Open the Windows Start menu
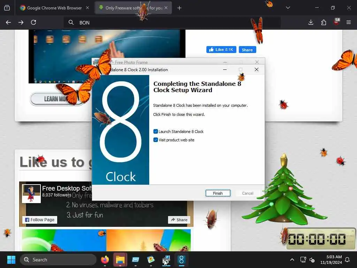The image size is (357, 268). (11, 260)
